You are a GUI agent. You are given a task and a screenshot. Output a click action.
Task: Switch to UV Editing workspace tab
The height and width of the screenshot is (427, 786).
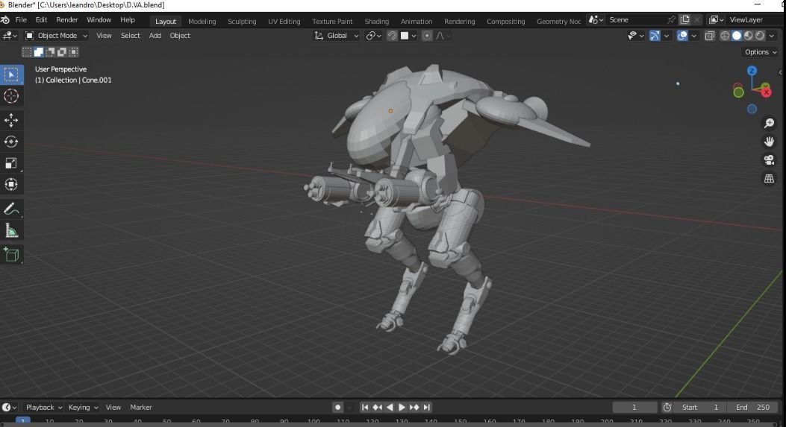[284, 22]
